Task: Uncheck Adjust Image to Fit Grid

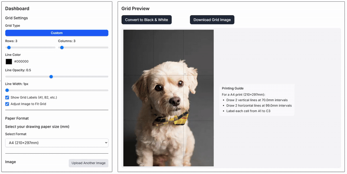Action: (7, 104)
